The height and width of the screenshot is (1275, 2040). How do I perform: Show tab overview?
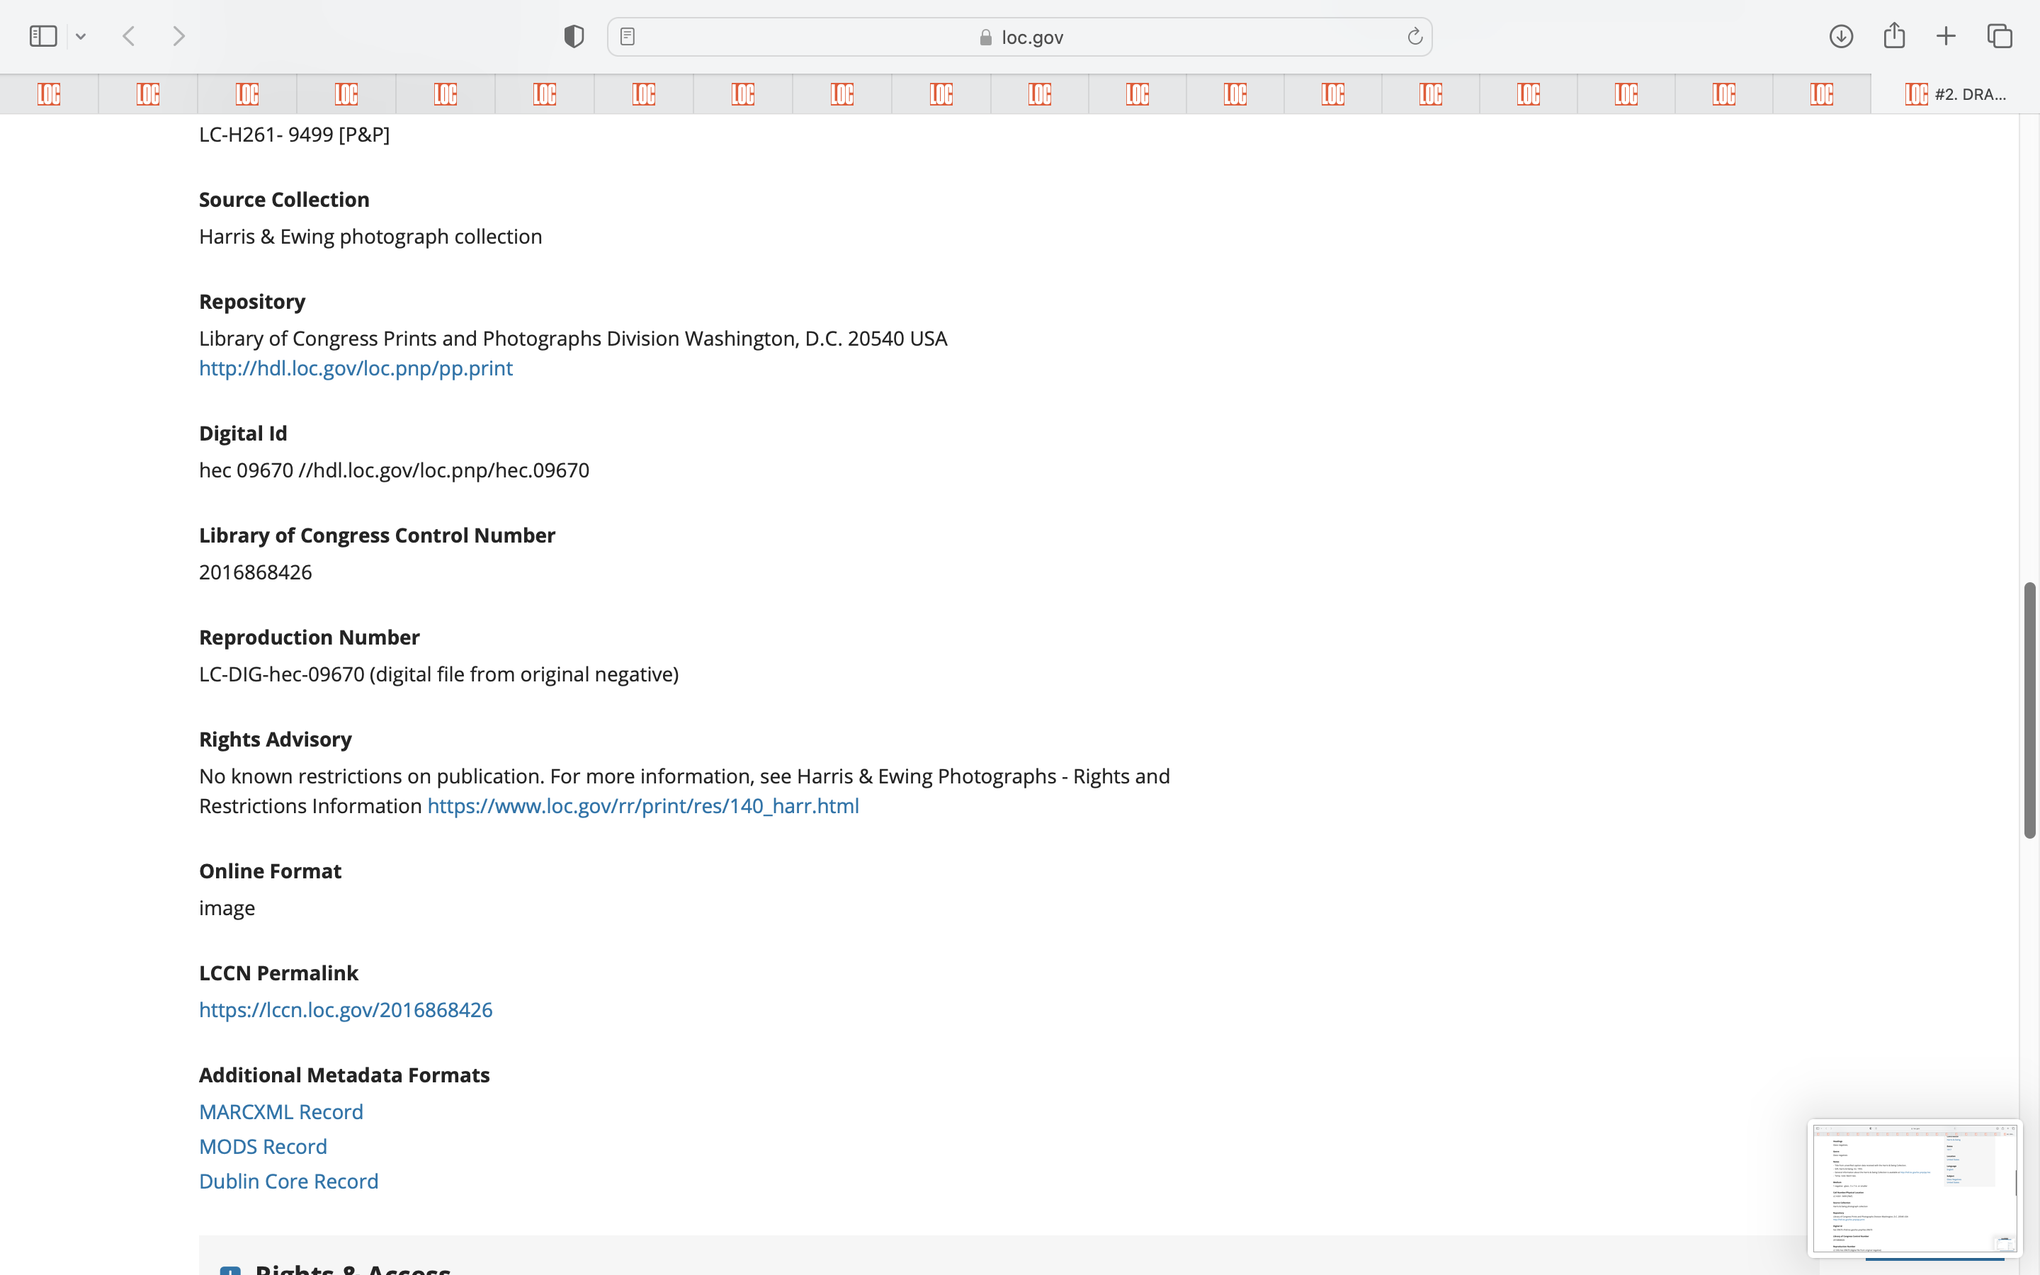pyautogui.click(x=2000, y=36)
